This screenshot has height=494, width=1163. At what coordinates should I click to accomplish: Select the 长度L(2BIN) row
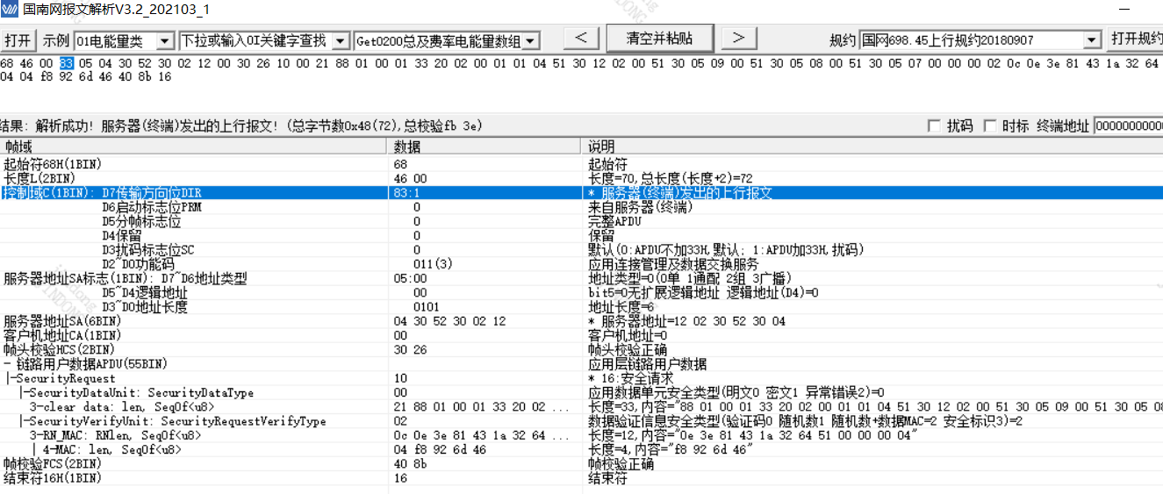(x=581, y=179)
